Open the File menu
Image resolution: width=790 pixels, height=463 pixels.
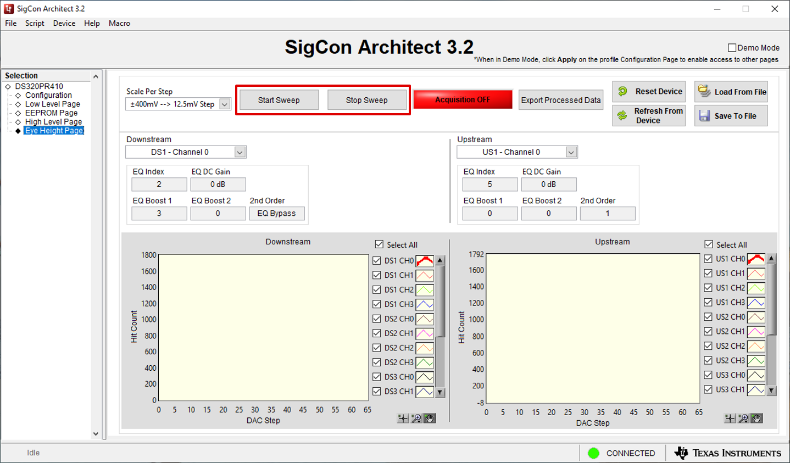tap(11, 23)
